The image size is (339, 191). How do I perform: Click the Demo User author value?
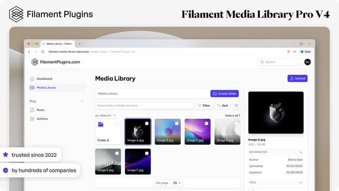[x=295, y=160]
